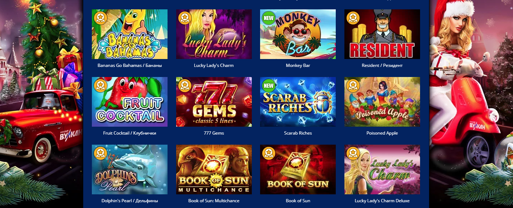The image size is (513, 208).
Task: Click the medal badge on Resident game
Action: tap(353, 18)
